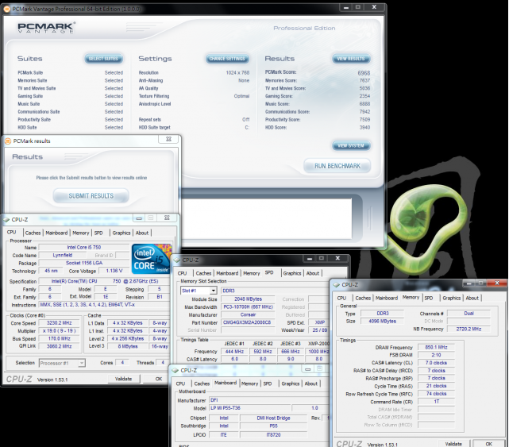Click the Resolution value 1024 x 768
509x447 pixels.
click(237, 73)
